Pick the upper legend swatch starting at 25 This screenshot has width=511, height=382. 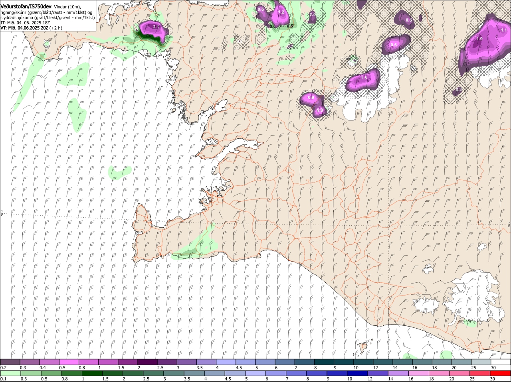481,362
